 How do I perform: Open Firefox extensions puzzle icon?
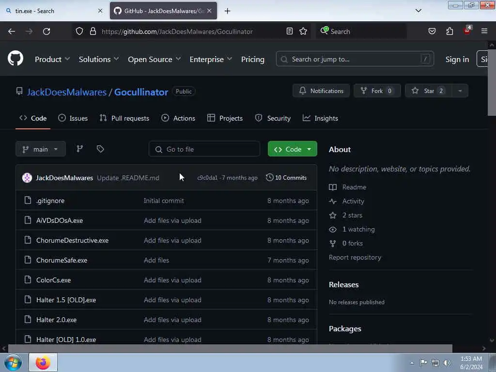449,31
